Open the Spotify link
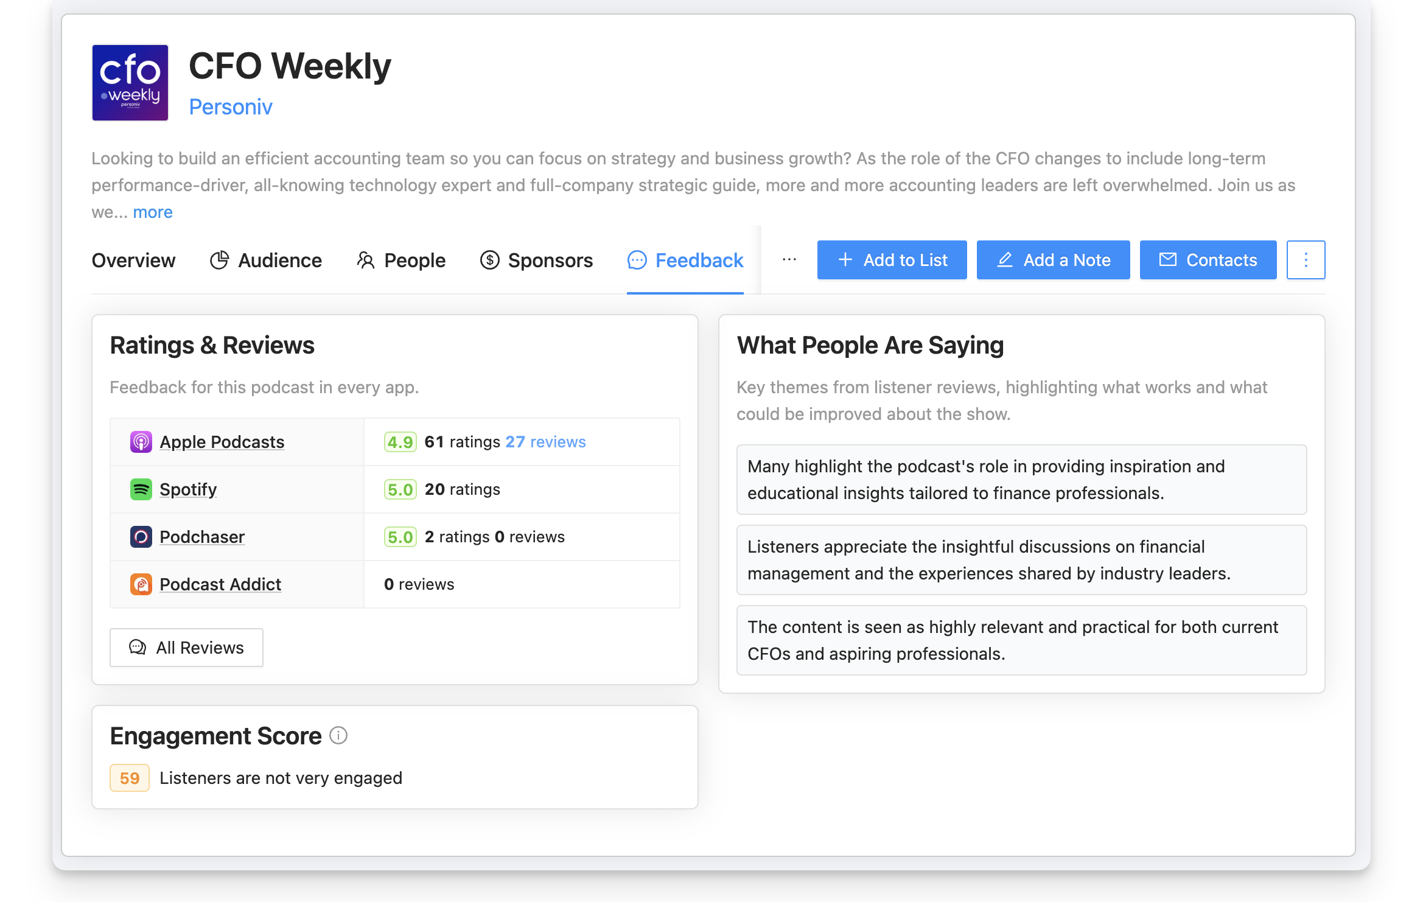 click(x=187, y=489)
